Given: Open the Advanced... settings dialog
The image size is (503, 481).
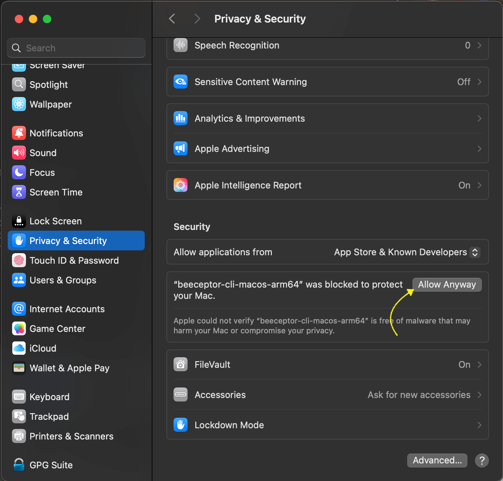Looking at the screenshot, I should click(437, 461).
